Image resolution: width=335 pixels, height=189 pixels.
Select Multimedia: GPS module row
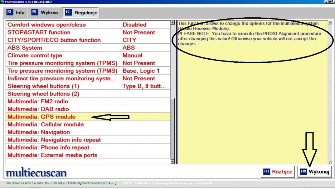[x=88, y=117]
